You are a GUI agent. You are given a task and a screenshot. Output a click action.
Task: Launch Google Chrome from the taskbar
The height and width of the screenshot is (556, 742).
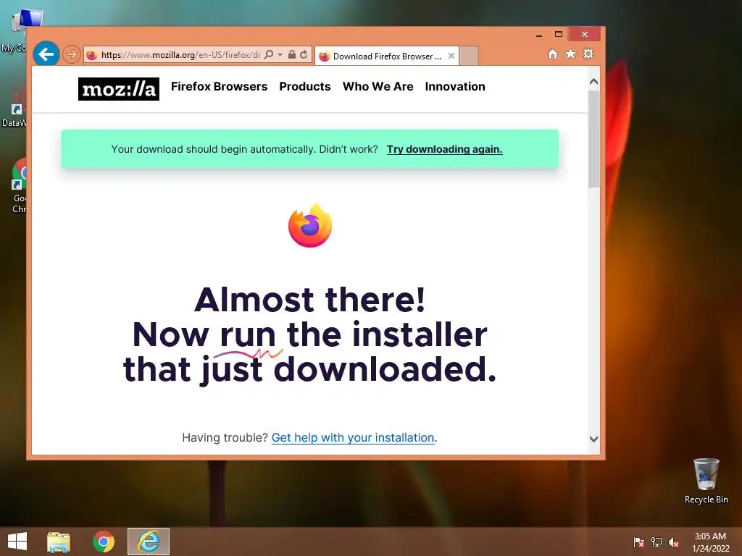103,542
